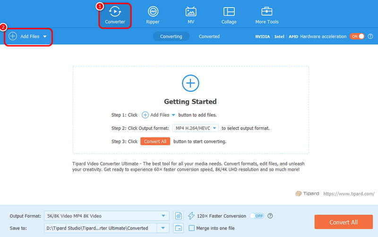378x237 pixels.
Task: Click the small Convert All button in Step 3
Action: tap(155, 141)
